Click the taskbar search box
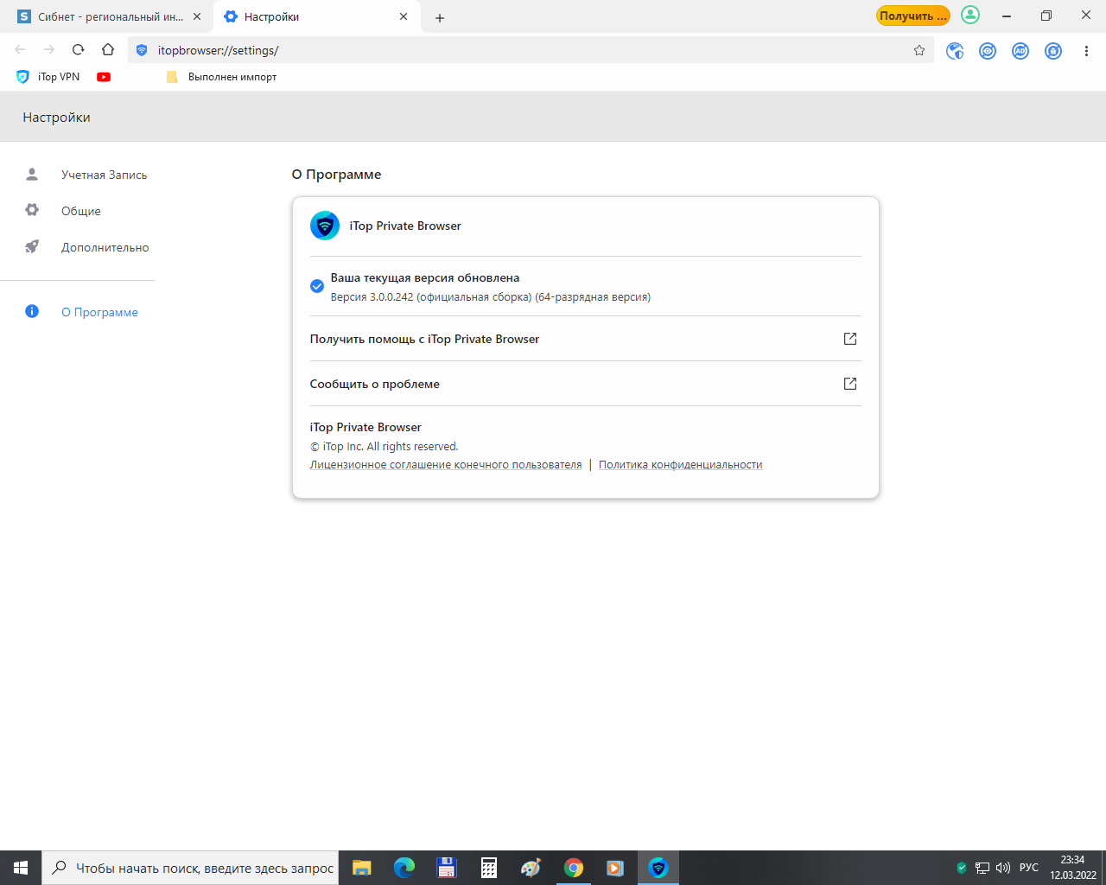The width and height of the screenshot is (1106, 885). click(x=190, y=868)
